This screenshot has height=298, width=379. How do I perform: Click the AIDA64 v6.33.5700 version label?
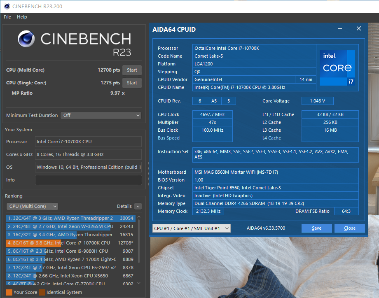coord(266,228)
